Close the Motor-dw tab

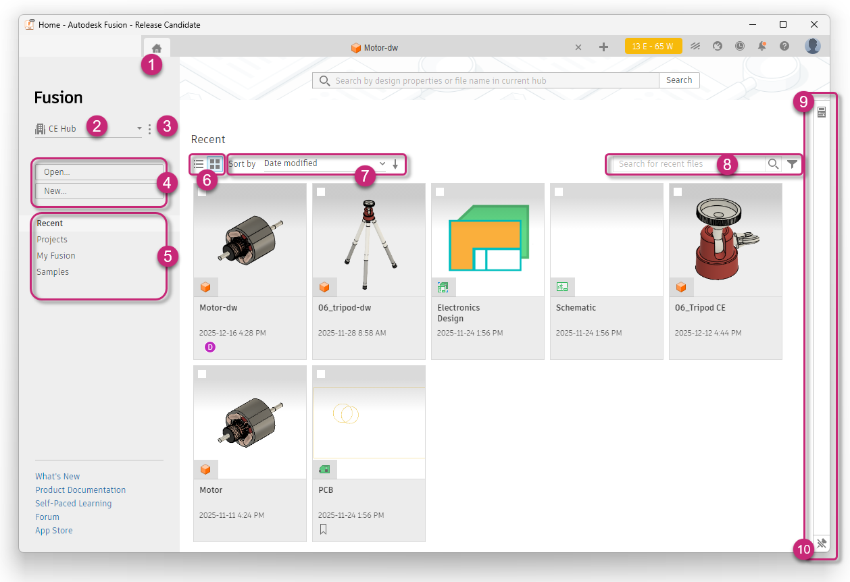click(x=578, y=47)
